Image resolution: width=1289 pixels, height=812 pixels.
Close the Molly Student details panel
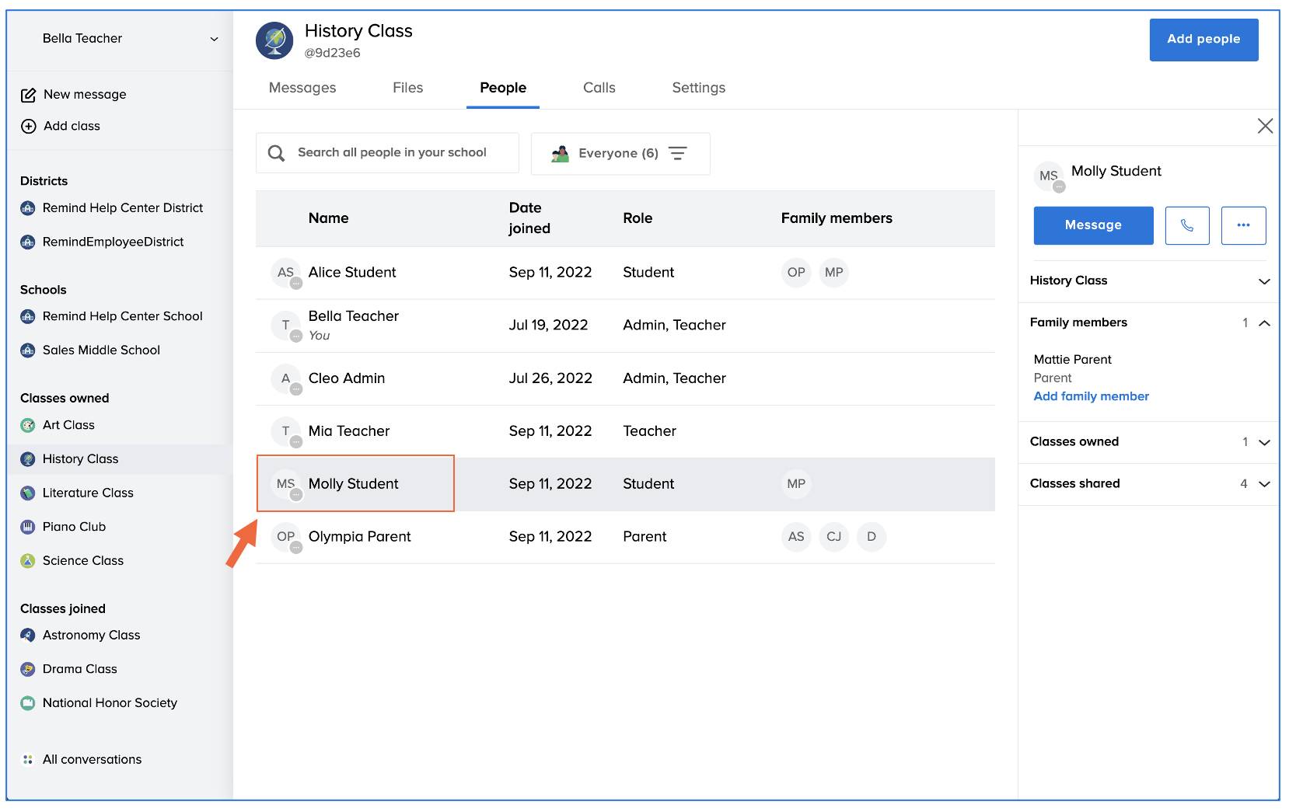(x=1264, y=126)
